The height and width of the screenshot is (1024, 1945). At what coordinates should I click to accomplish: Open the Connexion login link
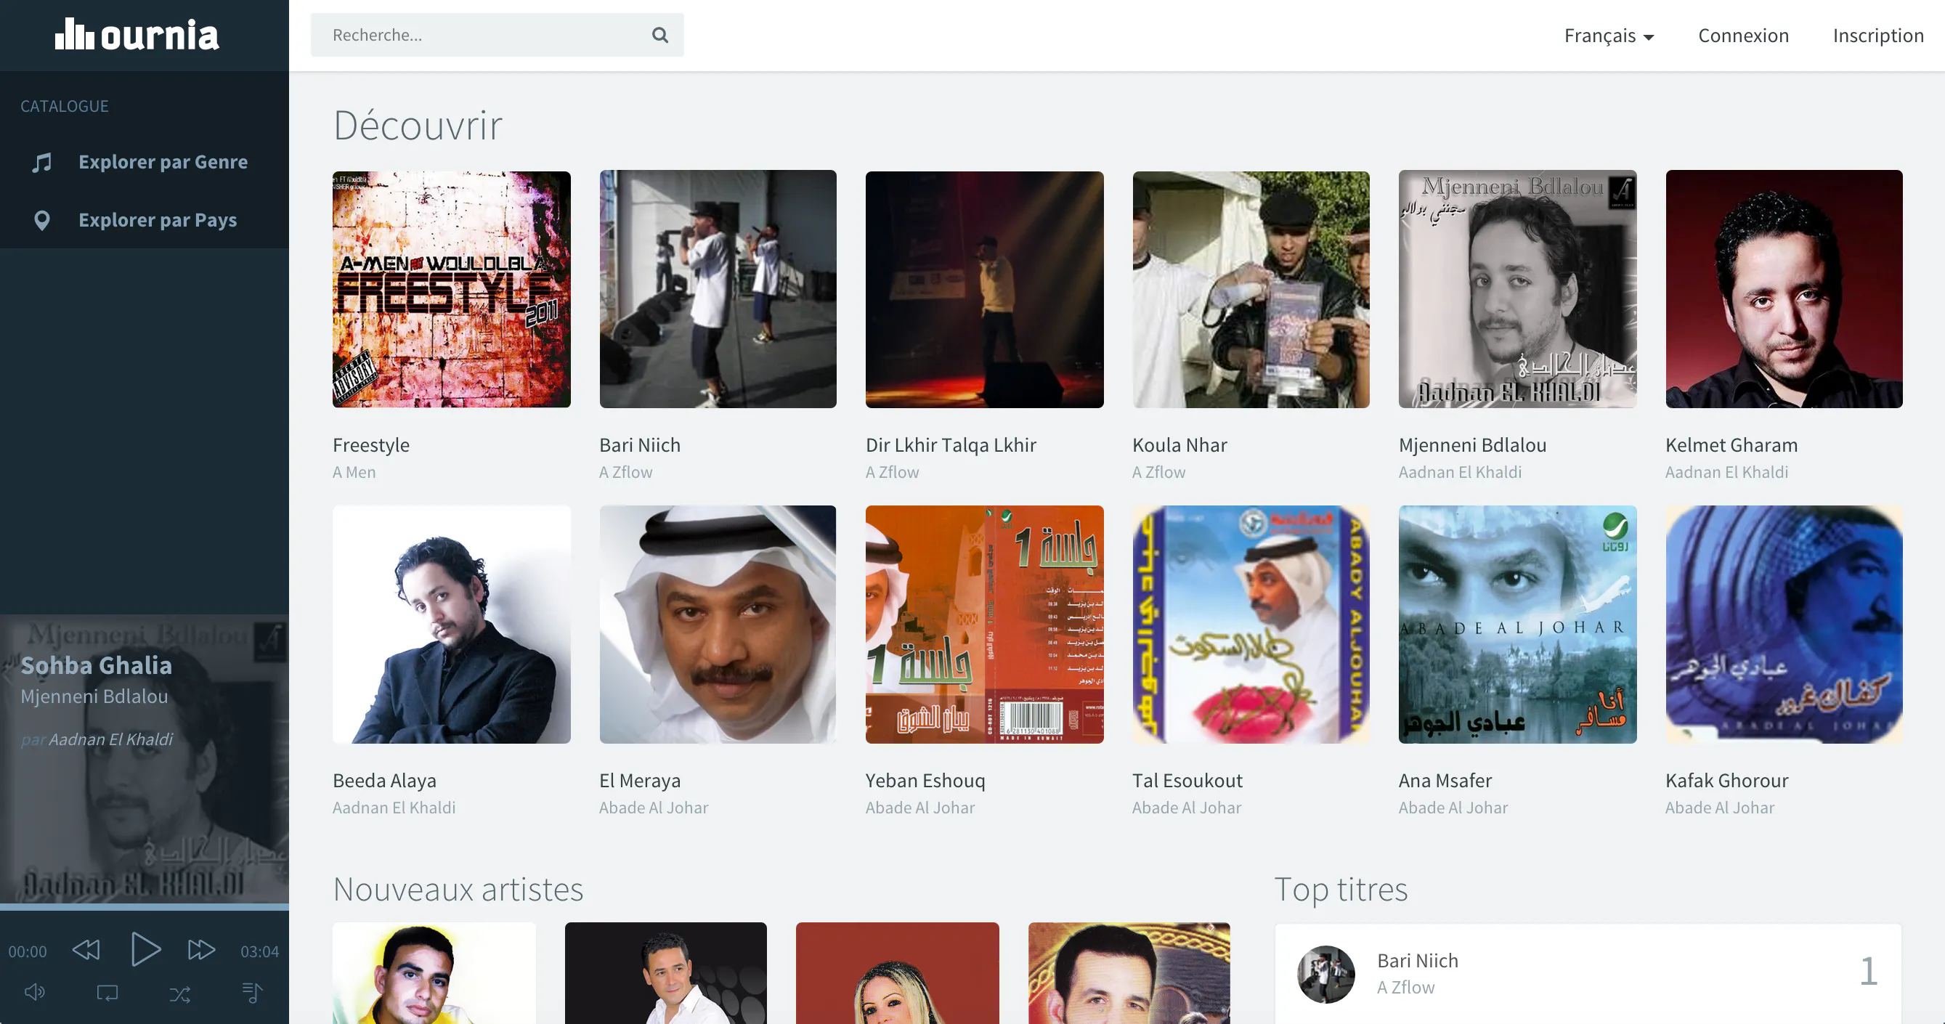coord(1743,36)
